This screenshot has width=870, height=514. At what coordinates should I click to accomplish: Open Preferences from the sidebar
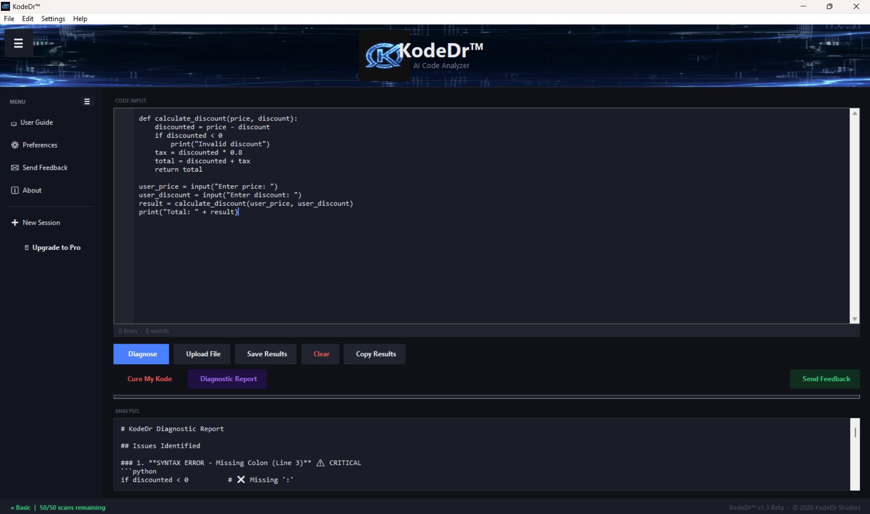pyautogui.click(x=40, y=145)
